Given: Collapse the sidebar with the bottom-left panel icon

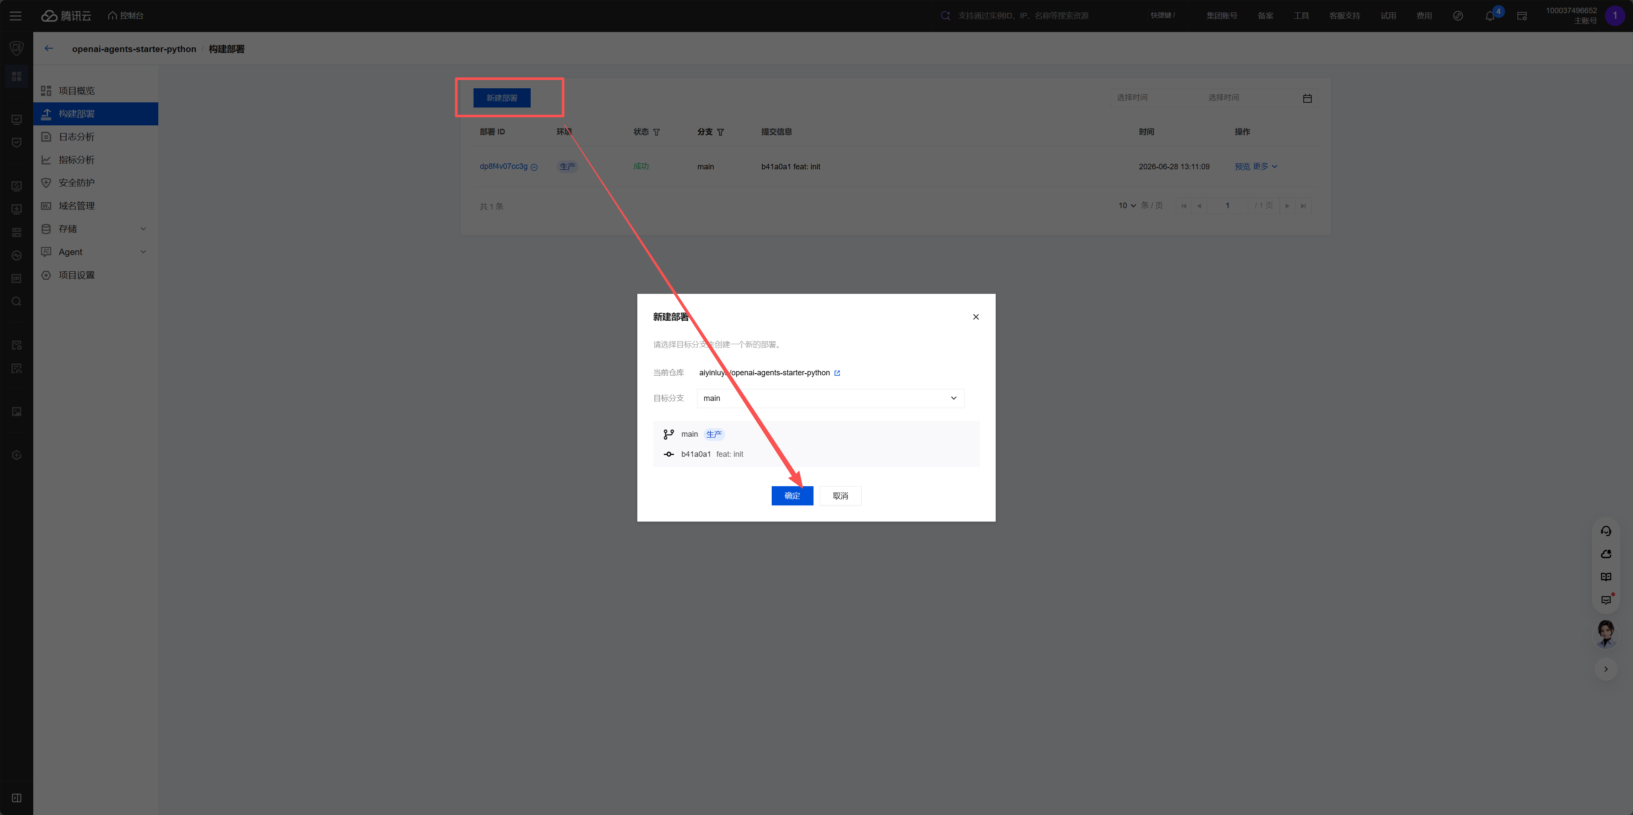Looking at the screenshot, I should [17, 798].
